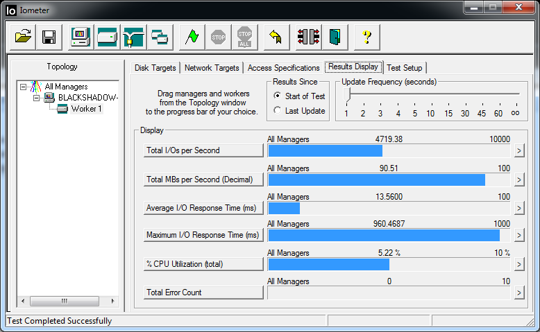Click the 13.5600 response time value
The image size is (540, 332).
[x=389, y=197]
